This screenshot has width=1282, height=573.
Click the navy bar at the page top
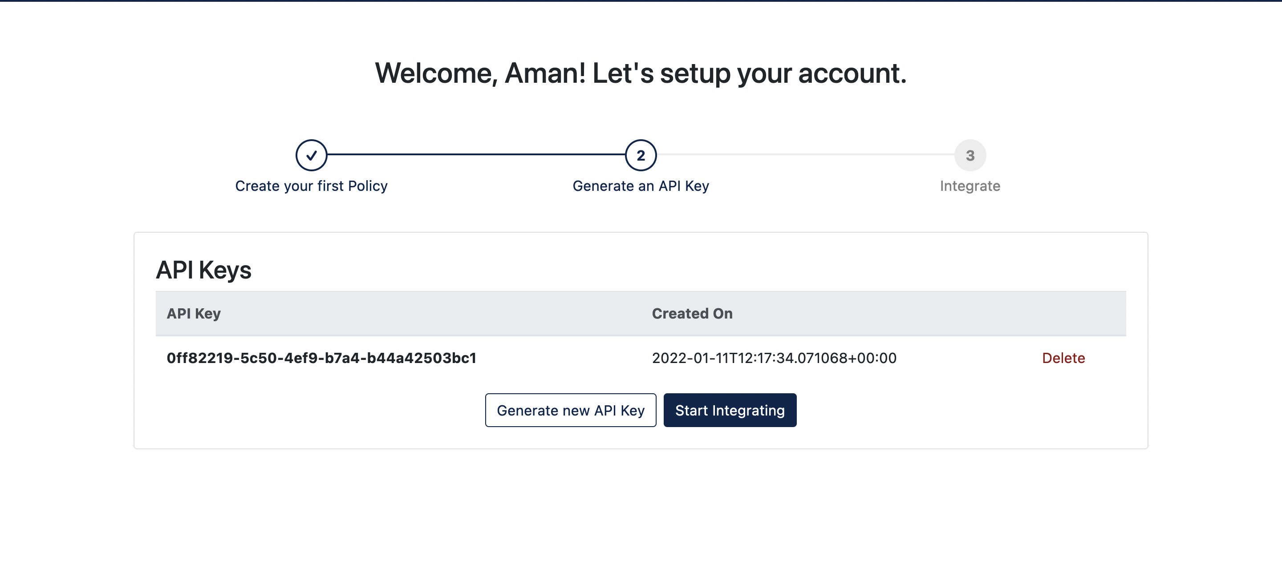pyautogui.click(x=641, y=0)
